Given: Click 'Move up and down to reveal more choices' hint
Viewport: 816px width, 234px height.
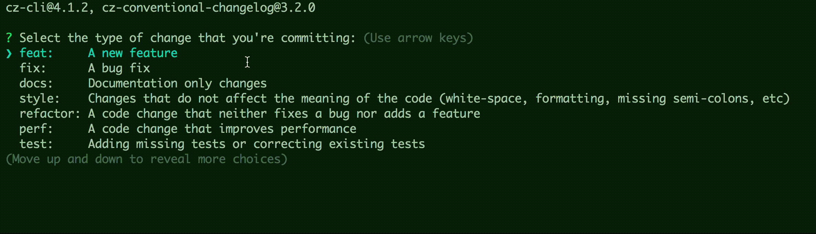Looking at the screenshot, I should 147,159.
